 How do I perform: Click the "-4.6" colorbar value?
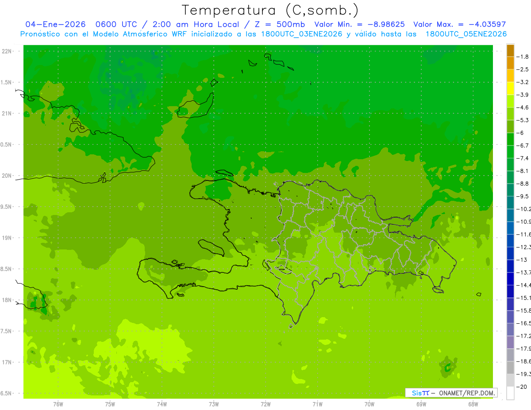coord(523,107)
